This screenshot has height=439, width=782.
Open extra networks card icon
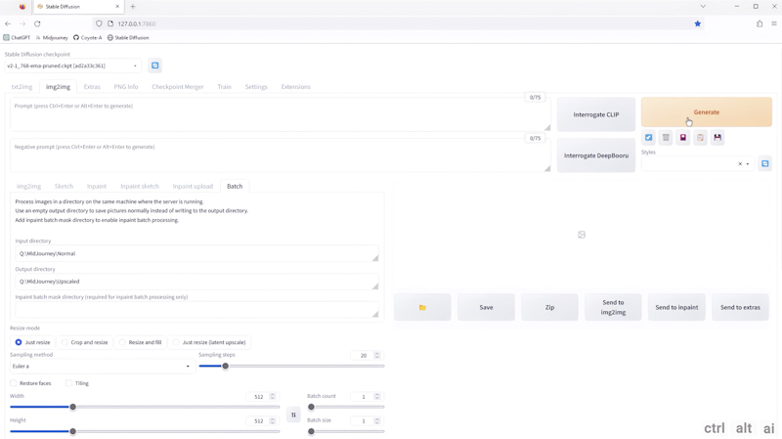(682, 137)
